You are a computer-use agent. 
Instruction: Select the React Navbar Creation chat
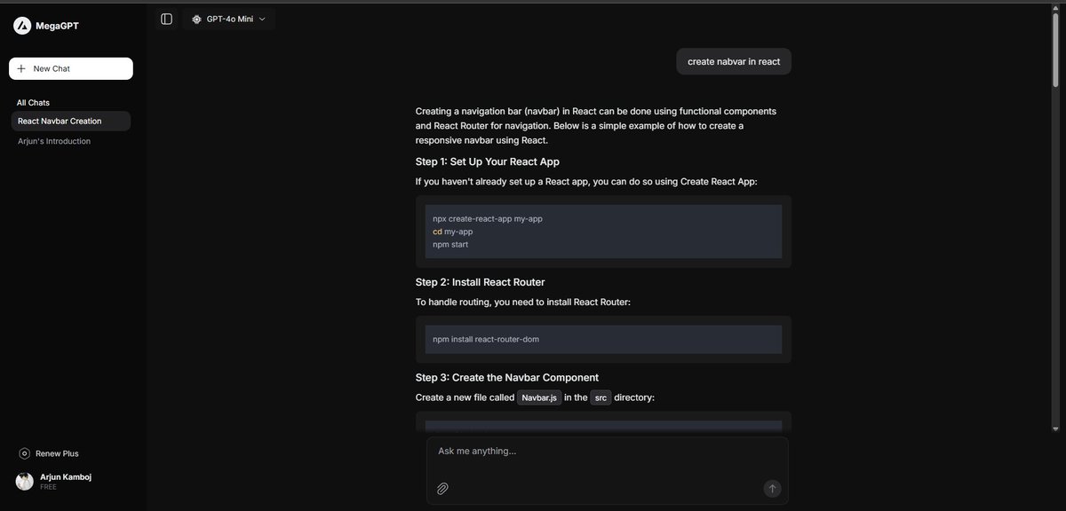coord(71,121)
